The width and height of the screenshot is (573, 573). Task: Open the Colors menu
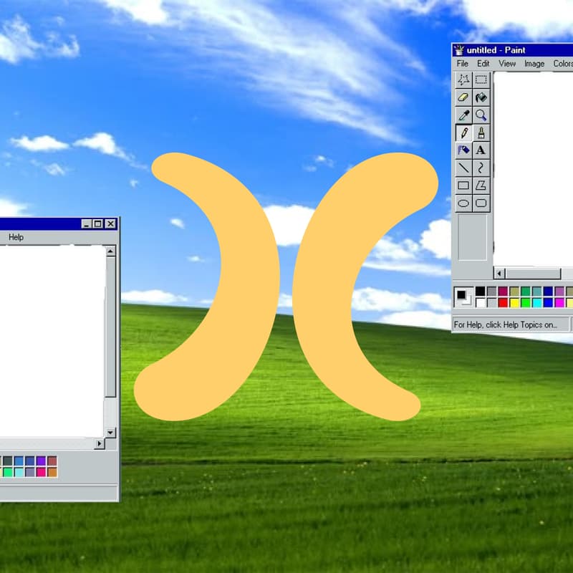[563, 64]
